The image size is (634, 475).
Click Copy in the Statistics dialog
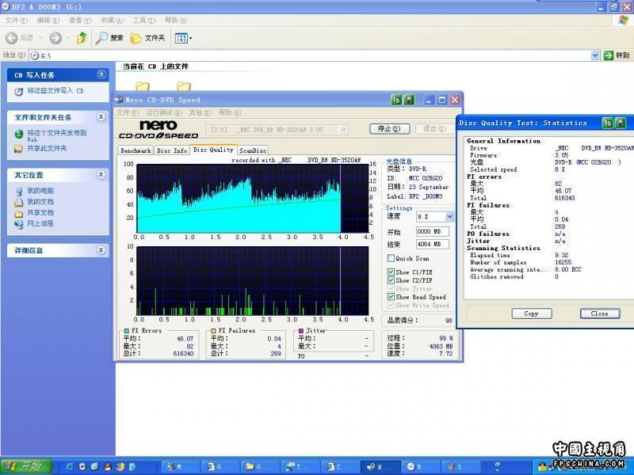pos(531,313)
